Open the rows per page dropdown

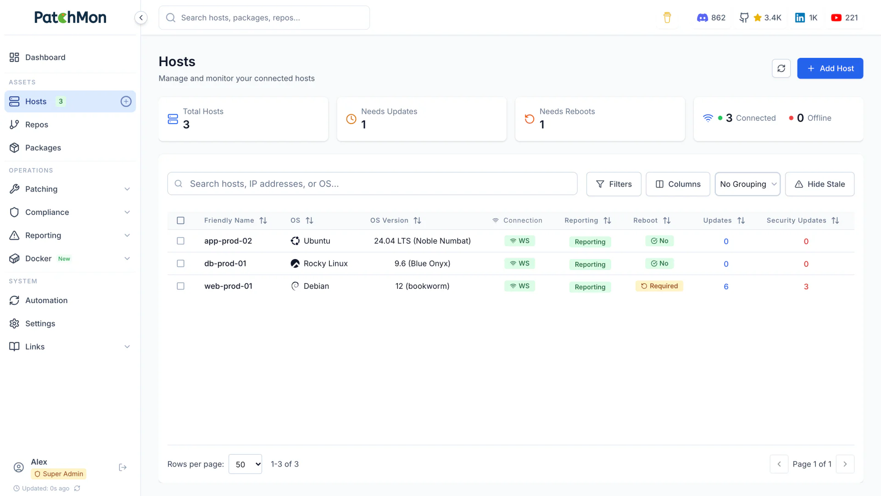(x=245, y=464)
